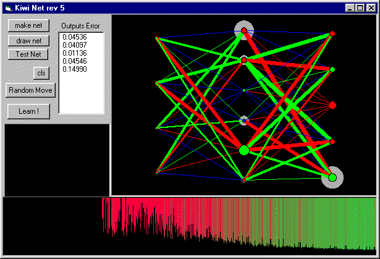Click top hidden node with large gray halo

[244, 30]
